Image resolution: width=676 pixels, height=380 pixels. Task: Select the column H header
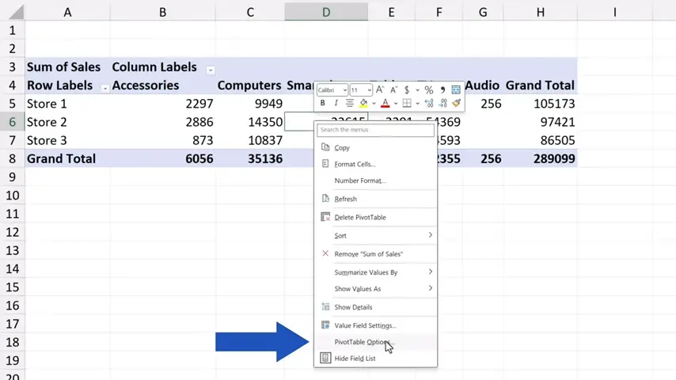point(540,12)
